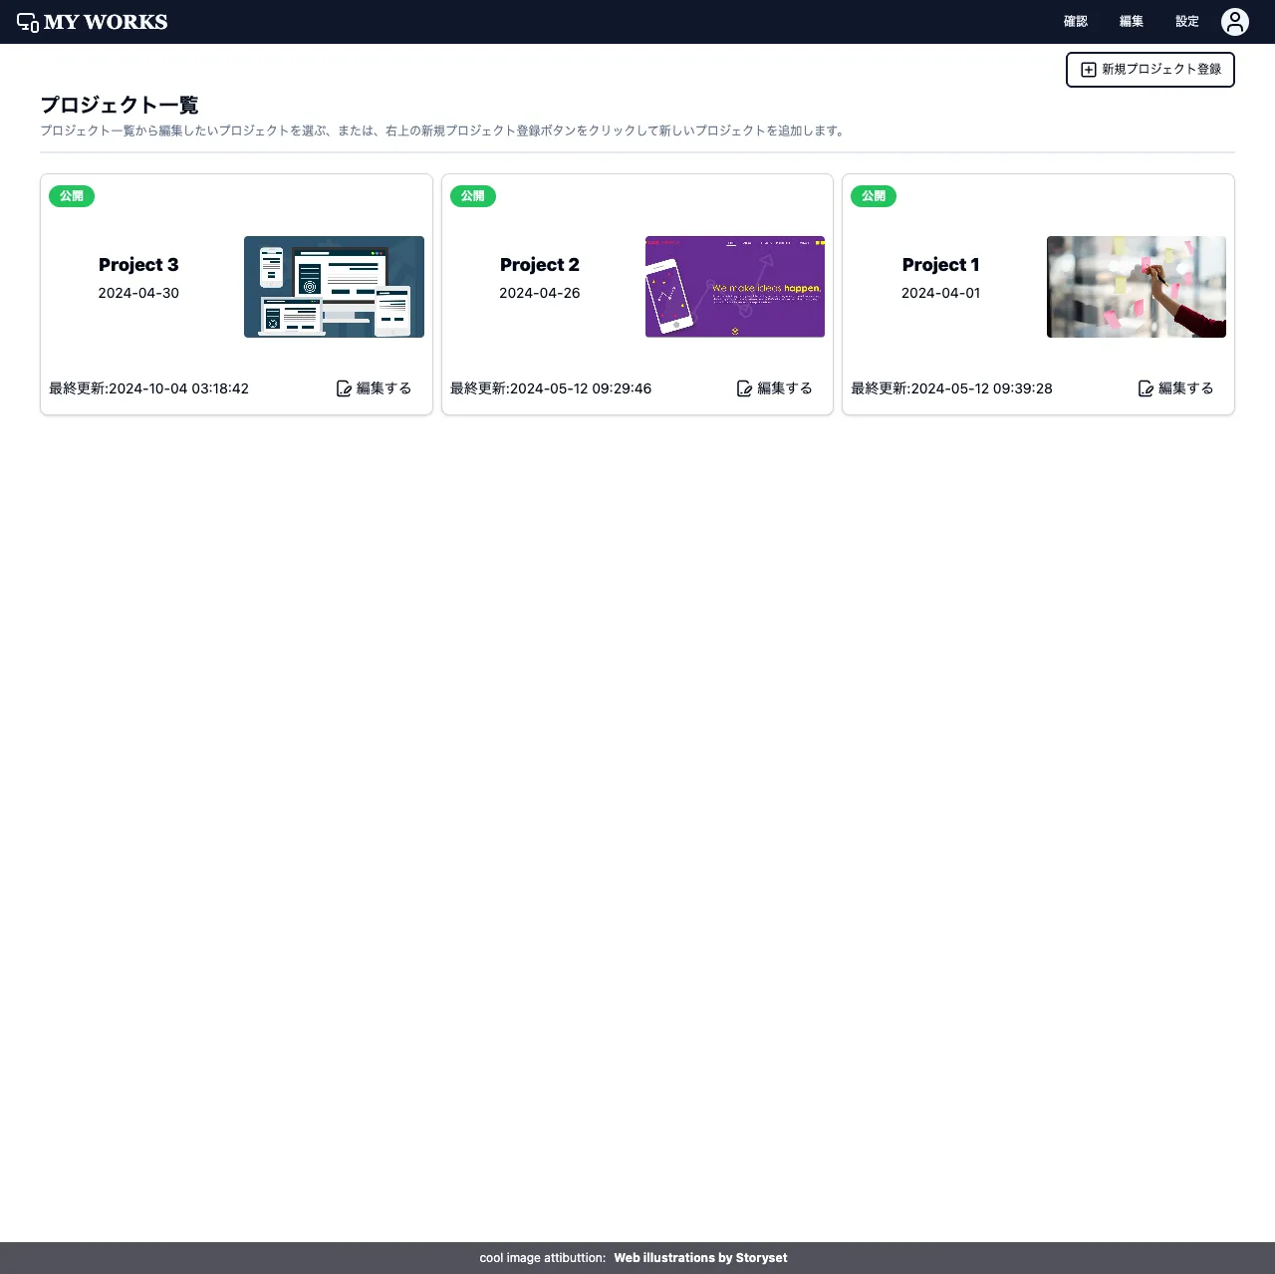The width and height of the screenshot is (1275, 1274).
Task: Click the 公開 status badge on Project 1
Action: click(x=874, y=196)
